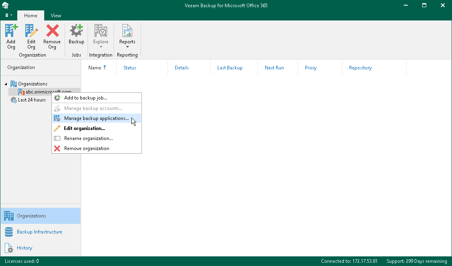Click the Organizations buildings pane icon
The height and width of the screenshot is (266, 452).
coord(9,216)
